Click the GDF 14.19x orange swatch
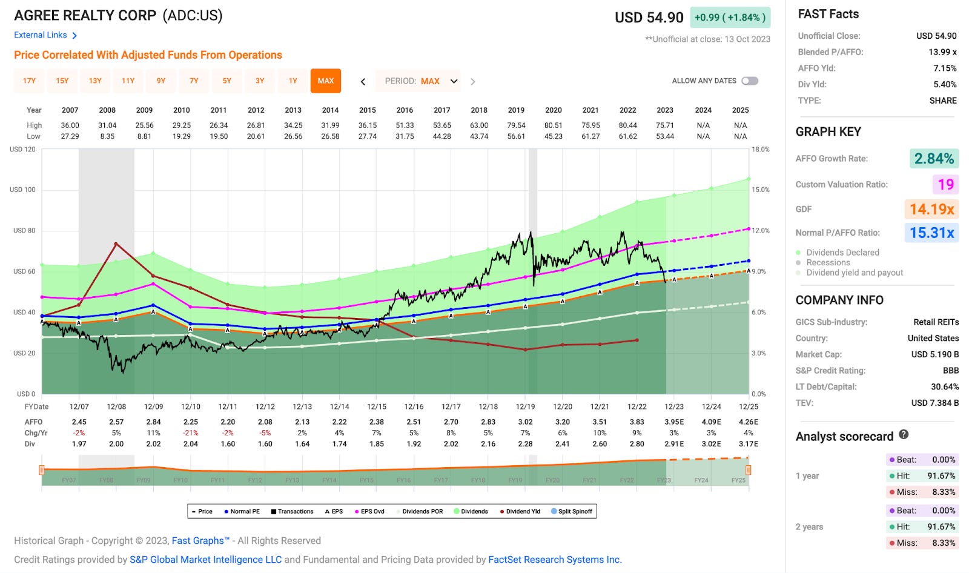Screen dimensions: 969x573 coord(931,209)
